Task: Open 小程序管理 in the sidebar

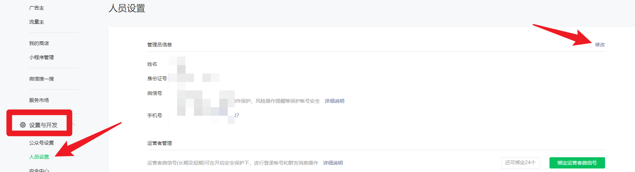Action: click(x=42, y=57)
